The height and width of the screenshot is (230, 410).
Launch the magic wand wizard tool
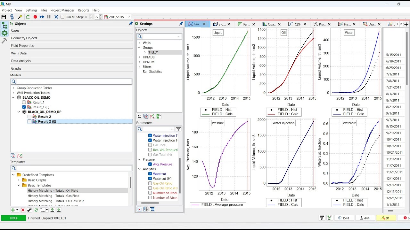point(20,17)
